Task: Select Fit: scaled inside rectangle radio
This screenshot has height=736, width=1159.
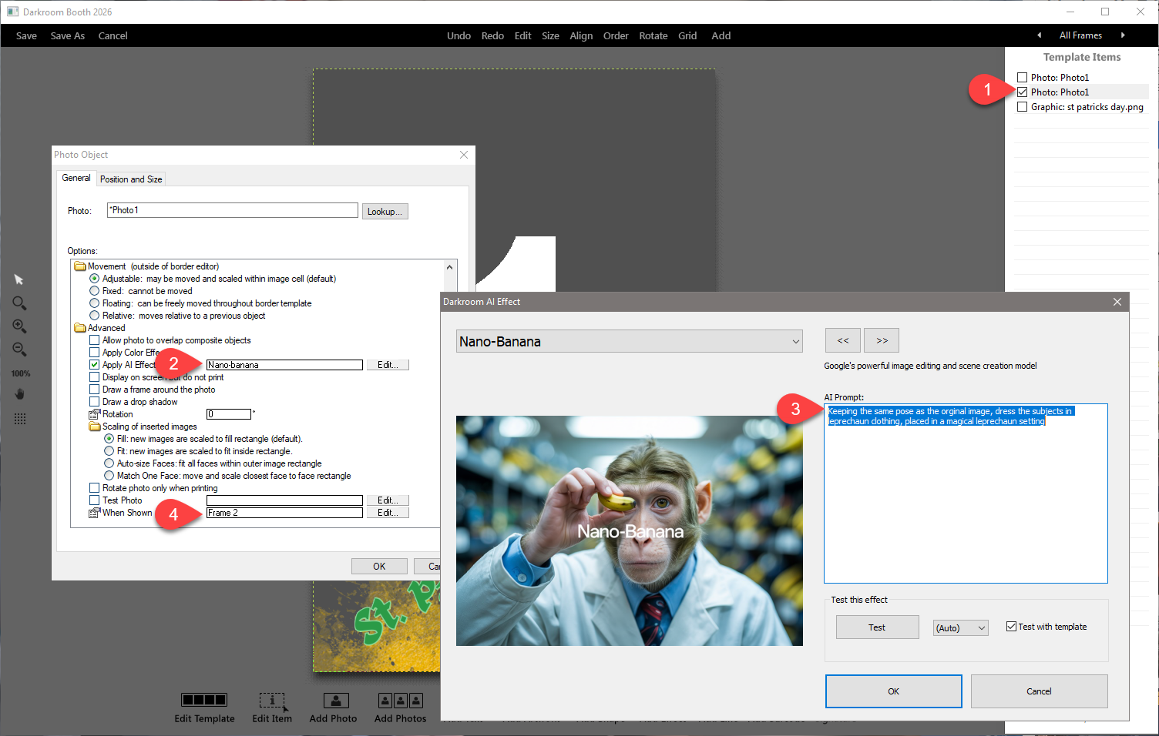Action: [x=109, y=451]
